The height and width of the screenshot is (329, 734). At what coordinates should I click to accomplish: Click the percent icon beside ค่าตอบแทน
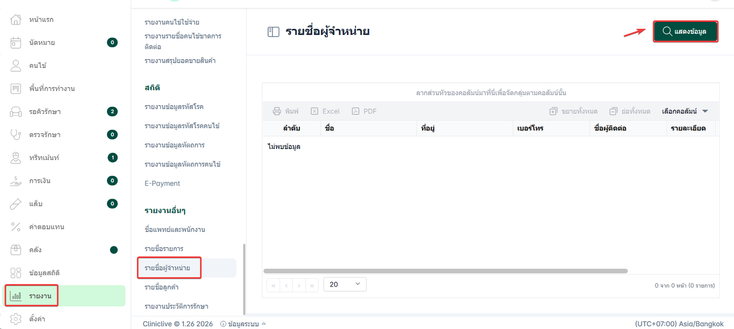tap(16, 227)
